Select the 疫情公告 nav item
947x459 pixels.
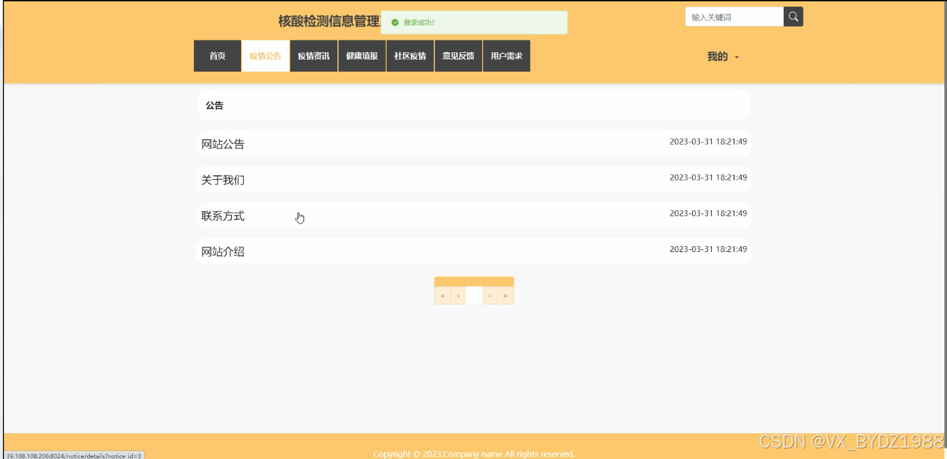point(266,56)
